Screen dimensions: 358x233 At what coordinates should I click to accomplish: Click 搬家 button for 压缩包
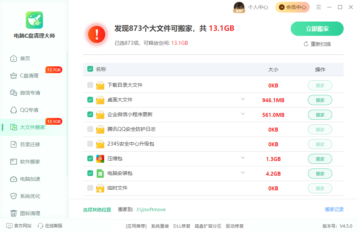[x=320, y=159]
